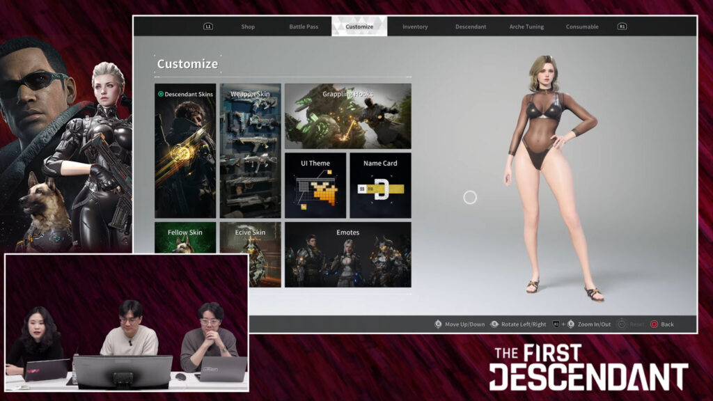Open the Emotes category tile
This screenshot has height=401, width=713.
point(347,255)
